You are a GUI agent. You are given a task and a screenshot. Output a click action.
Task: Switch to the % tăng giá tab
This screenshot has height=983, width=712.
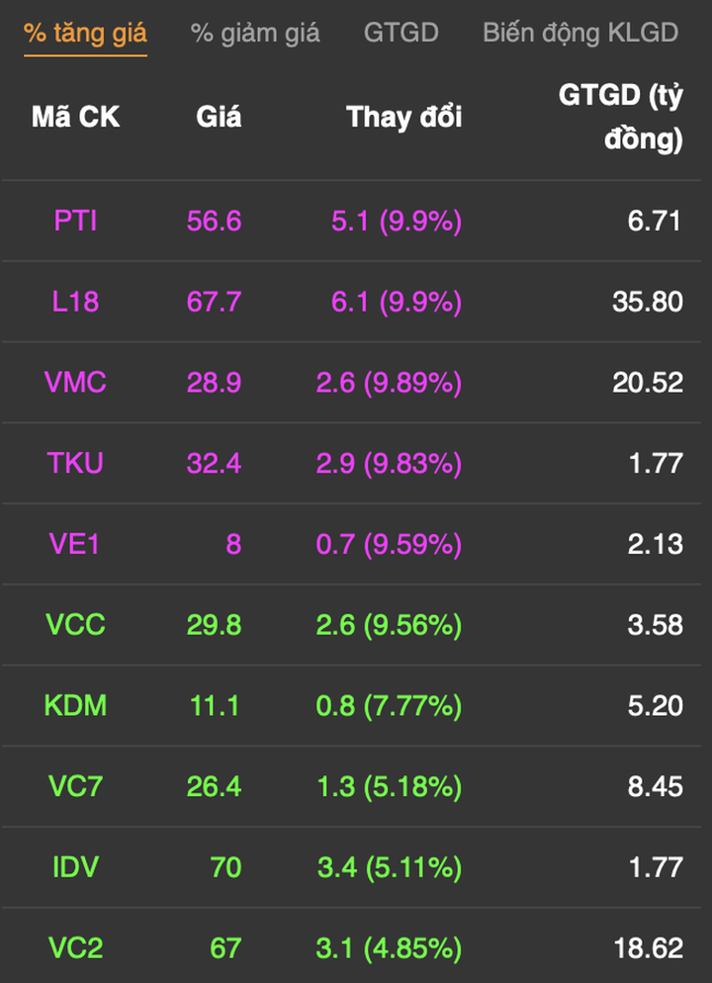(x=85, y=33)
